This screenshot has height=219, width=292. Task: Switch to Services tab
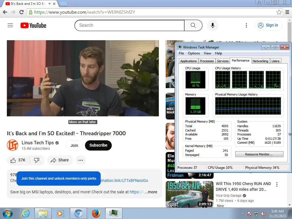[223, 61]
